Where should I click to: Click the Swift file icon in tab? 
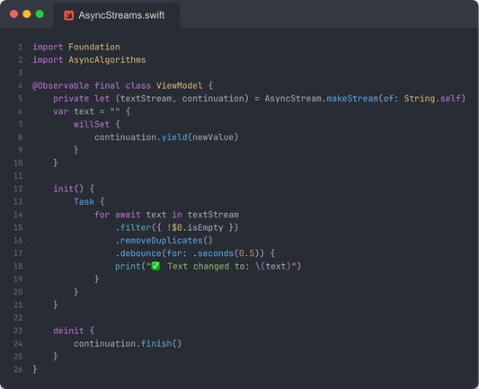(x=68, y=15)
